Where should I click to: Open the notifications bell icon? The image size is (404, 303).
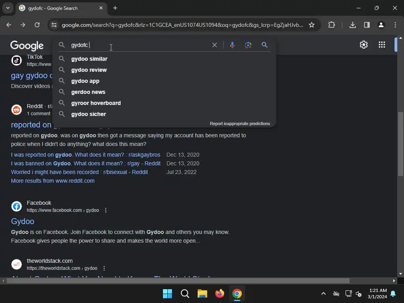click(x=393, y=294)
